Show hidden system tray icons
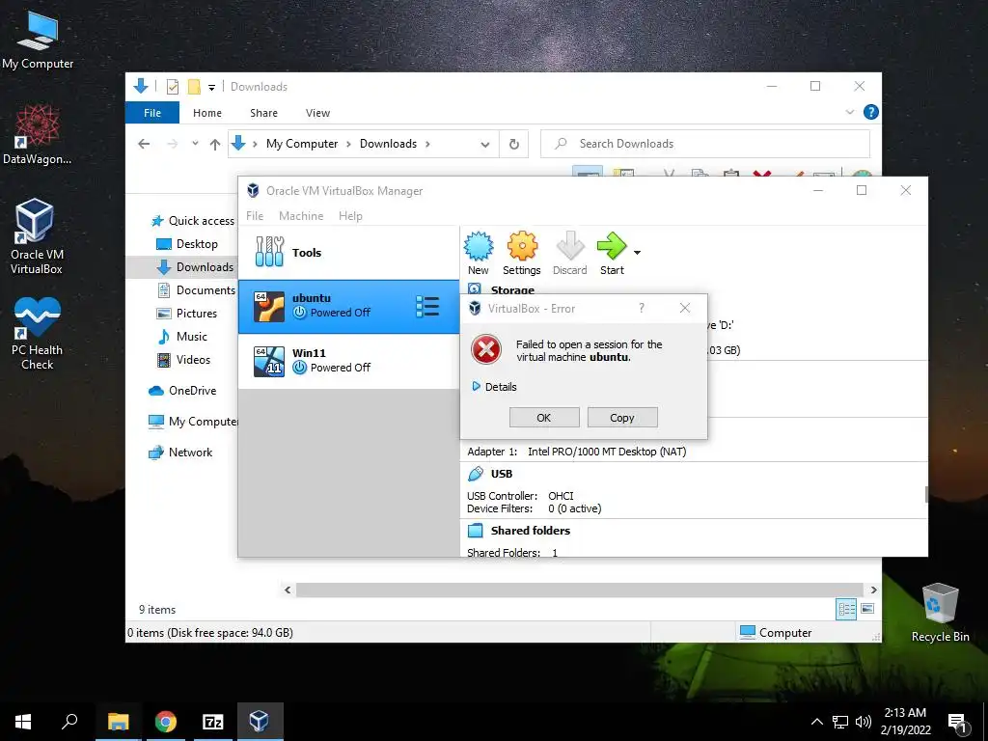This screenshot has width=988, height=741. (x=816, y=722)
